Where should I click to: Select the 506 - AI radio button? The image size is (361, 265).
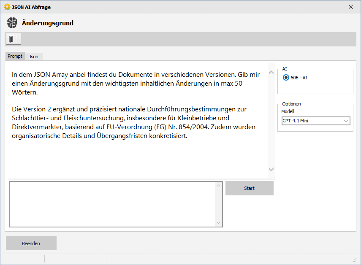click(x=286, y=78)
